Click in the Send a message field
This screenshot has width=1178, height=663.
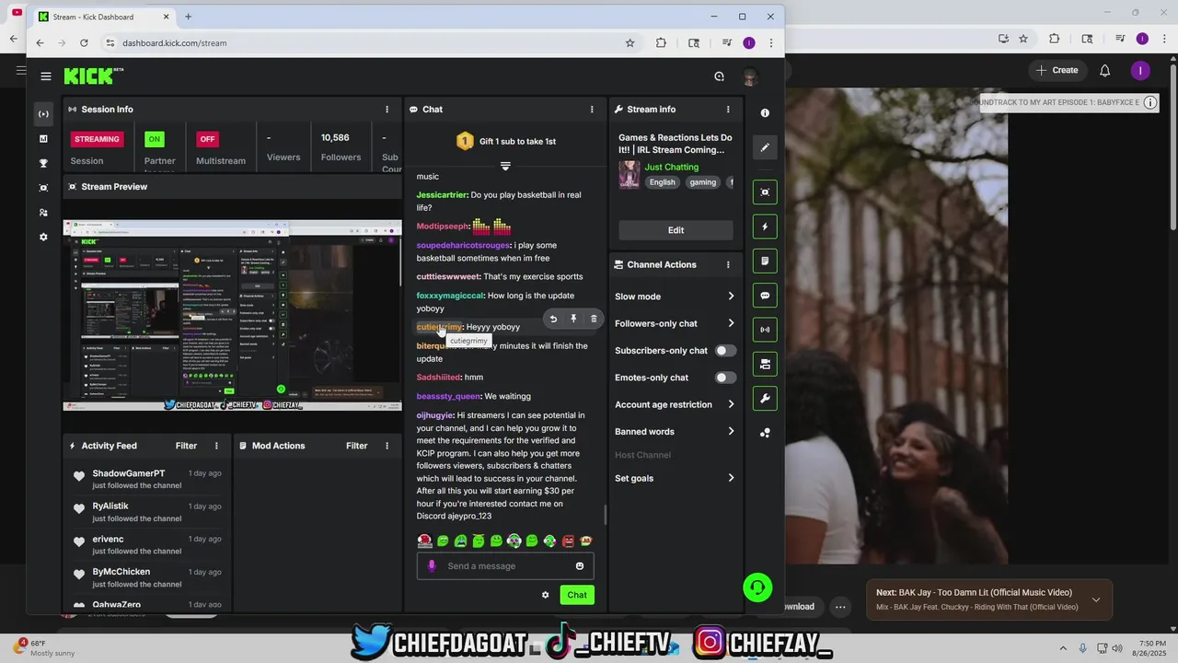[x=505, y=566]
